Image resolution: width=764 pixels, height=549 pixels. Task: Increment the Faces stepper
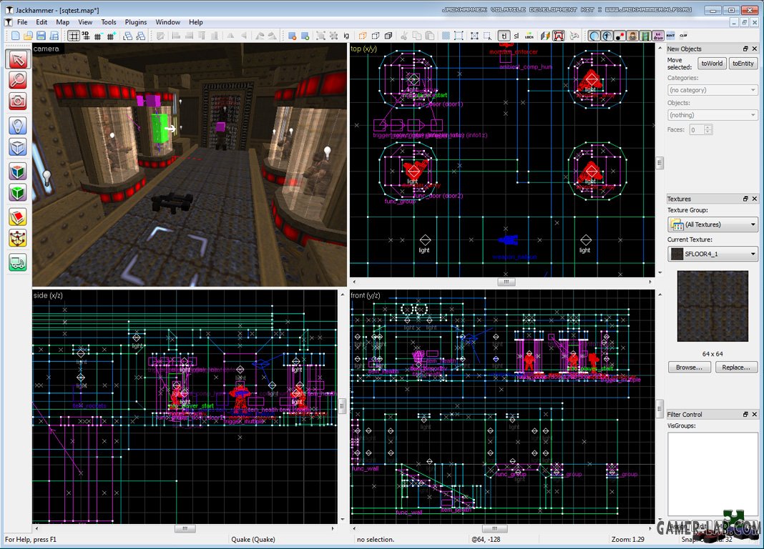708,127
